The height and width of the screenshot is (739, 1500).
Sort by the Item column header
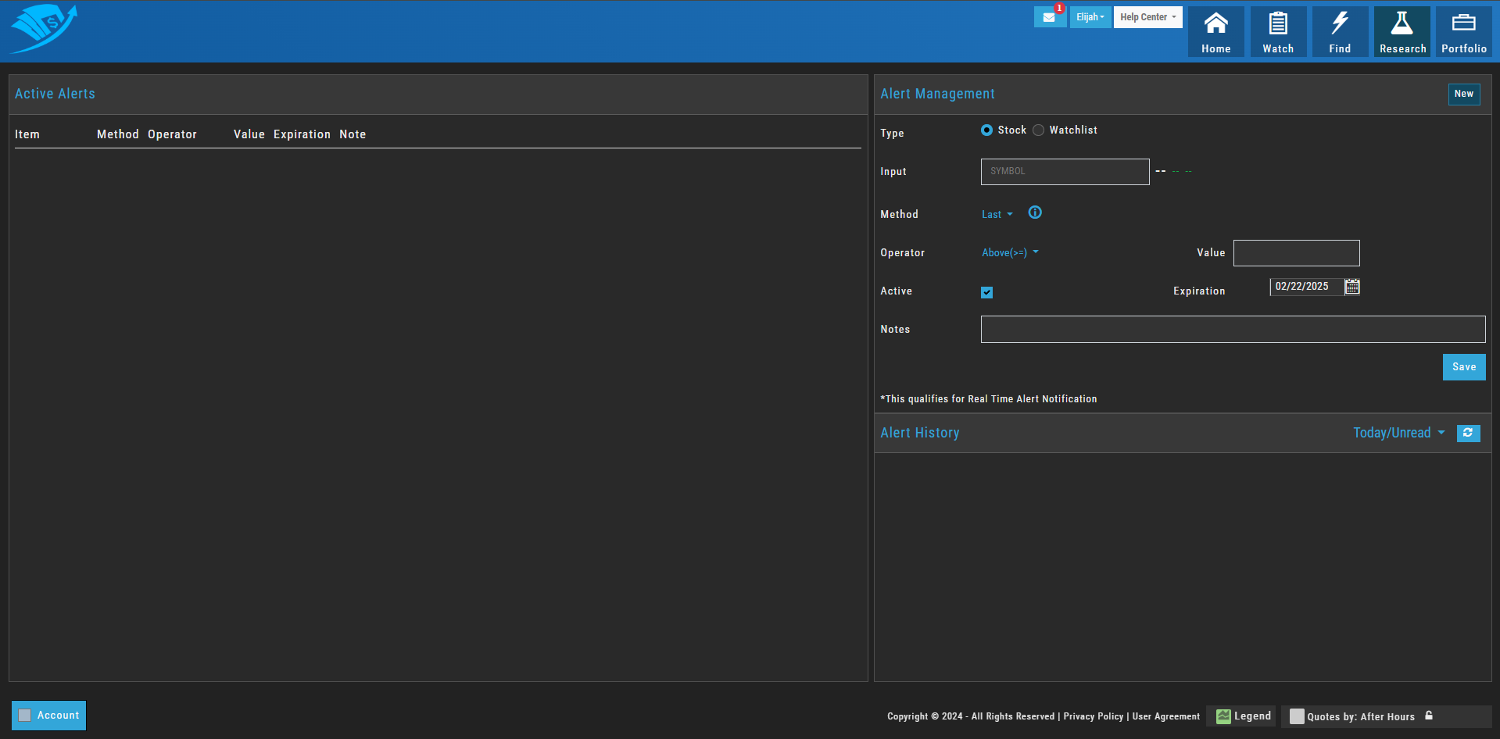tap(27, 134)
